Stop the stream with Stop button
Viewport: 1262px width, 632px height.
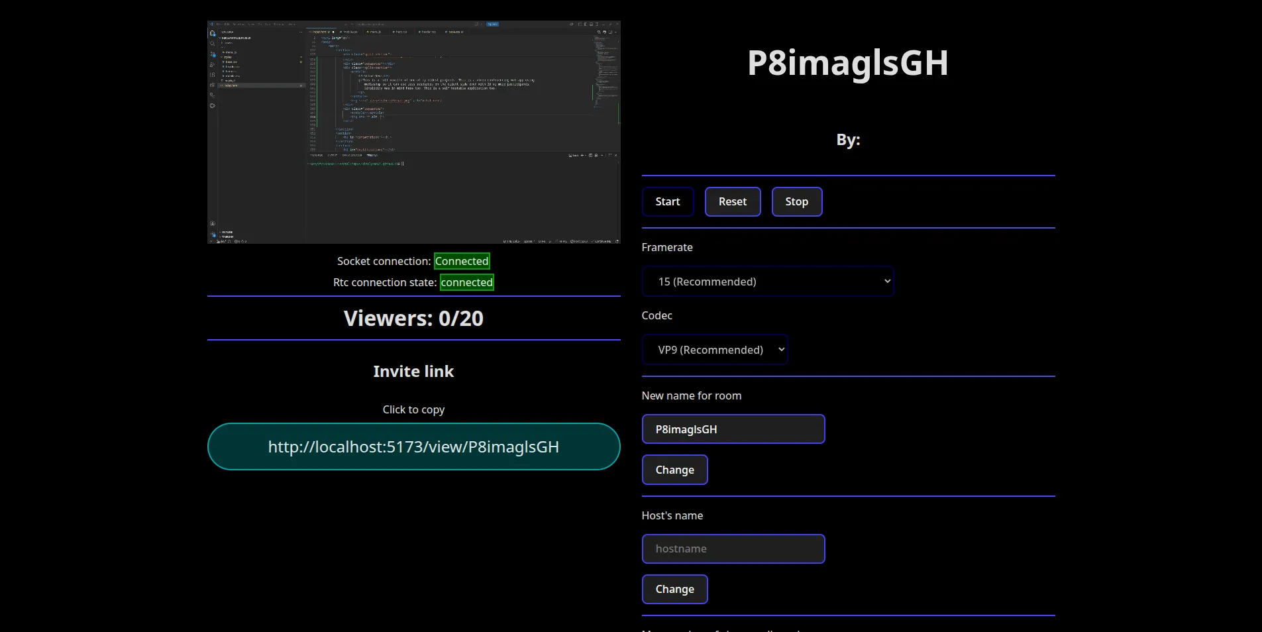tap(797, 202)
